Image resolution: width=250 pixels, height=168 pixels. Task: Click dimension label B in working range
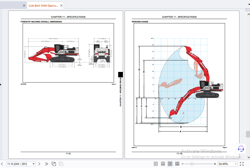tap(181, 127)
